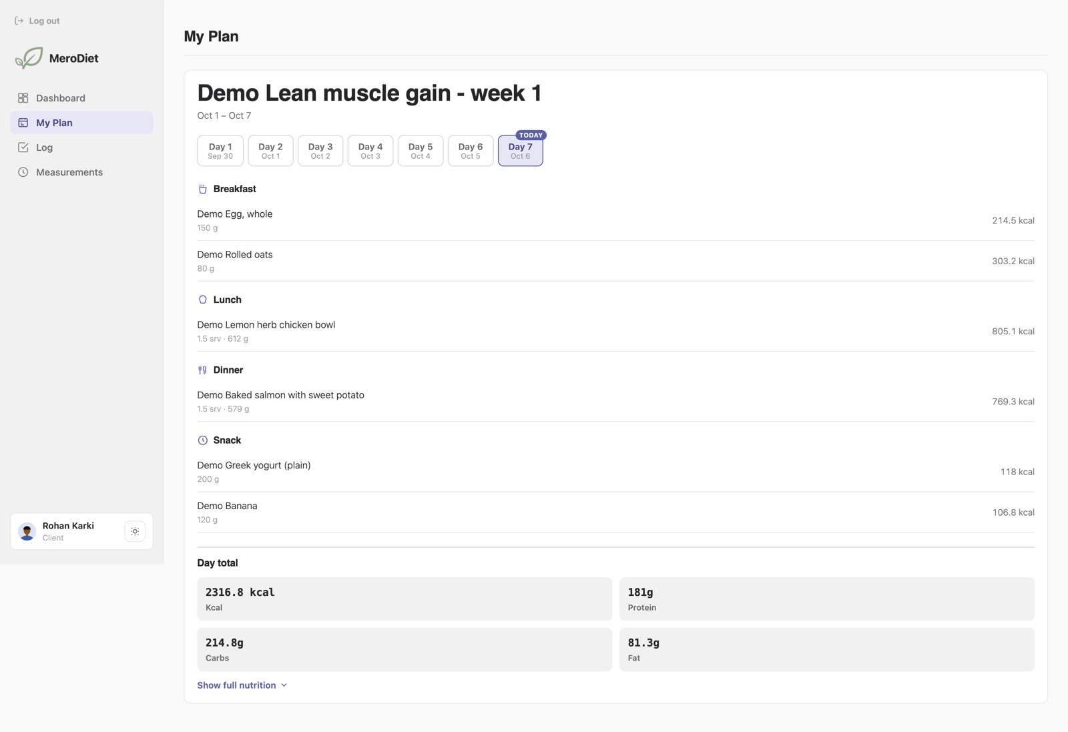Click the Demo Rolled oats item
The height and width of the screenshot is (732, 1068).
click(615, 262)
